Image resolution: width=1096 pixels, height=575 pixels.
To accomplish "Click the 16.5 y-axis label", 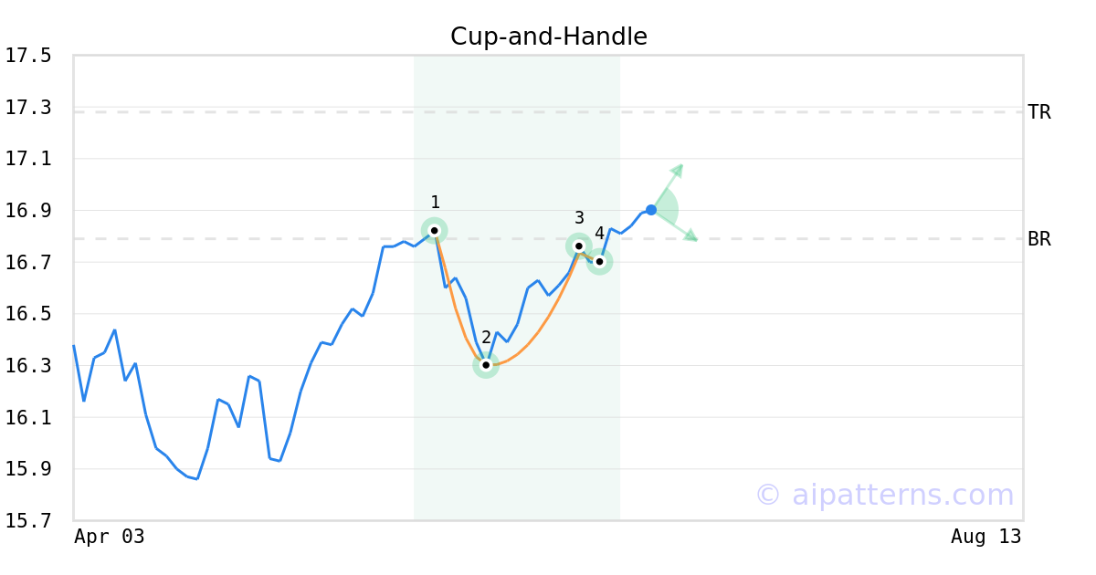I will pos(28,314).
